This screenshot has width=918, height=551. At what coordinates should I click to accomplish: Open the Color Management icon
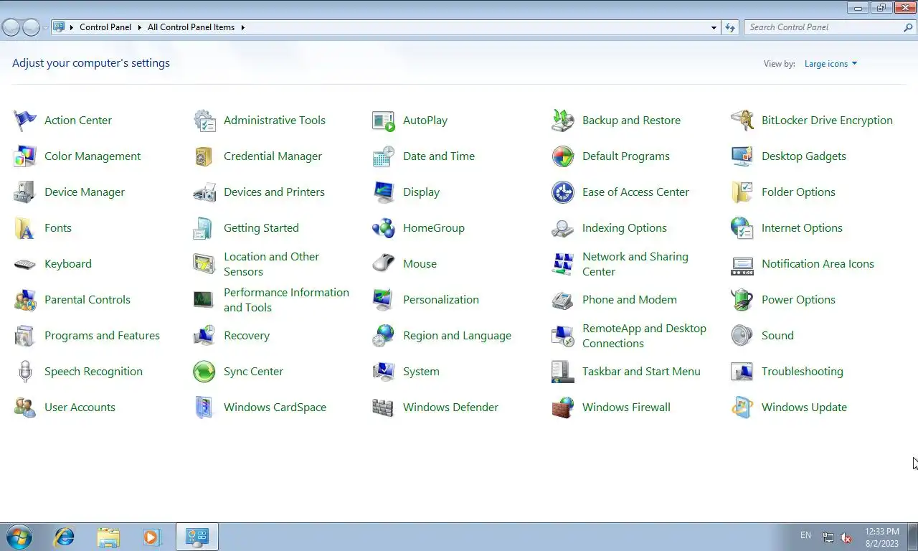[x=25, y=156]
